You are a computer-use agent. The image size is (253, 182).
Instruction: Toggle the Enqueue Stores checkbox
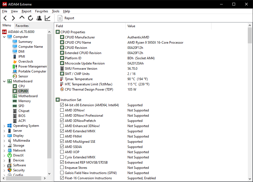(62, 168)
